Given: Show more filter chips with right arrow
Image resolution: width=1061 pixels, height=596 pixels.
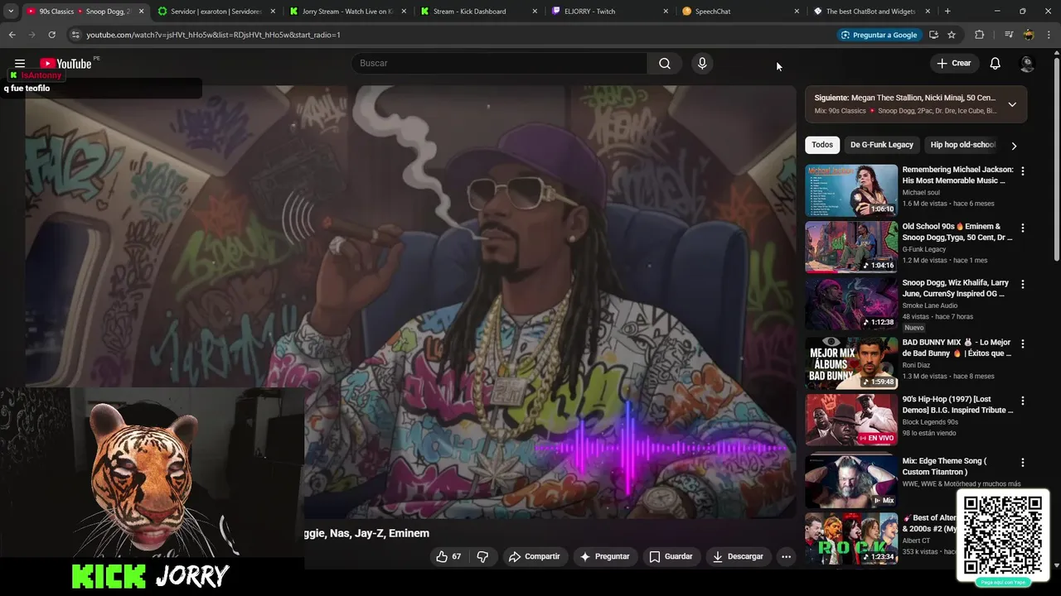Looking at the screenshot, I should pyautogui.click(x=1013, y=146).
